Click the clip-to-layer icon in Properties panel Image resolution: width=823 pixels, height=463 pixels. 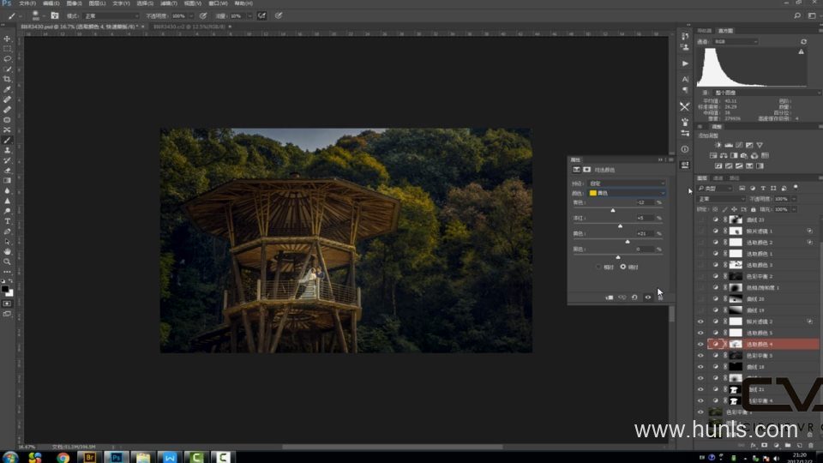610,297
